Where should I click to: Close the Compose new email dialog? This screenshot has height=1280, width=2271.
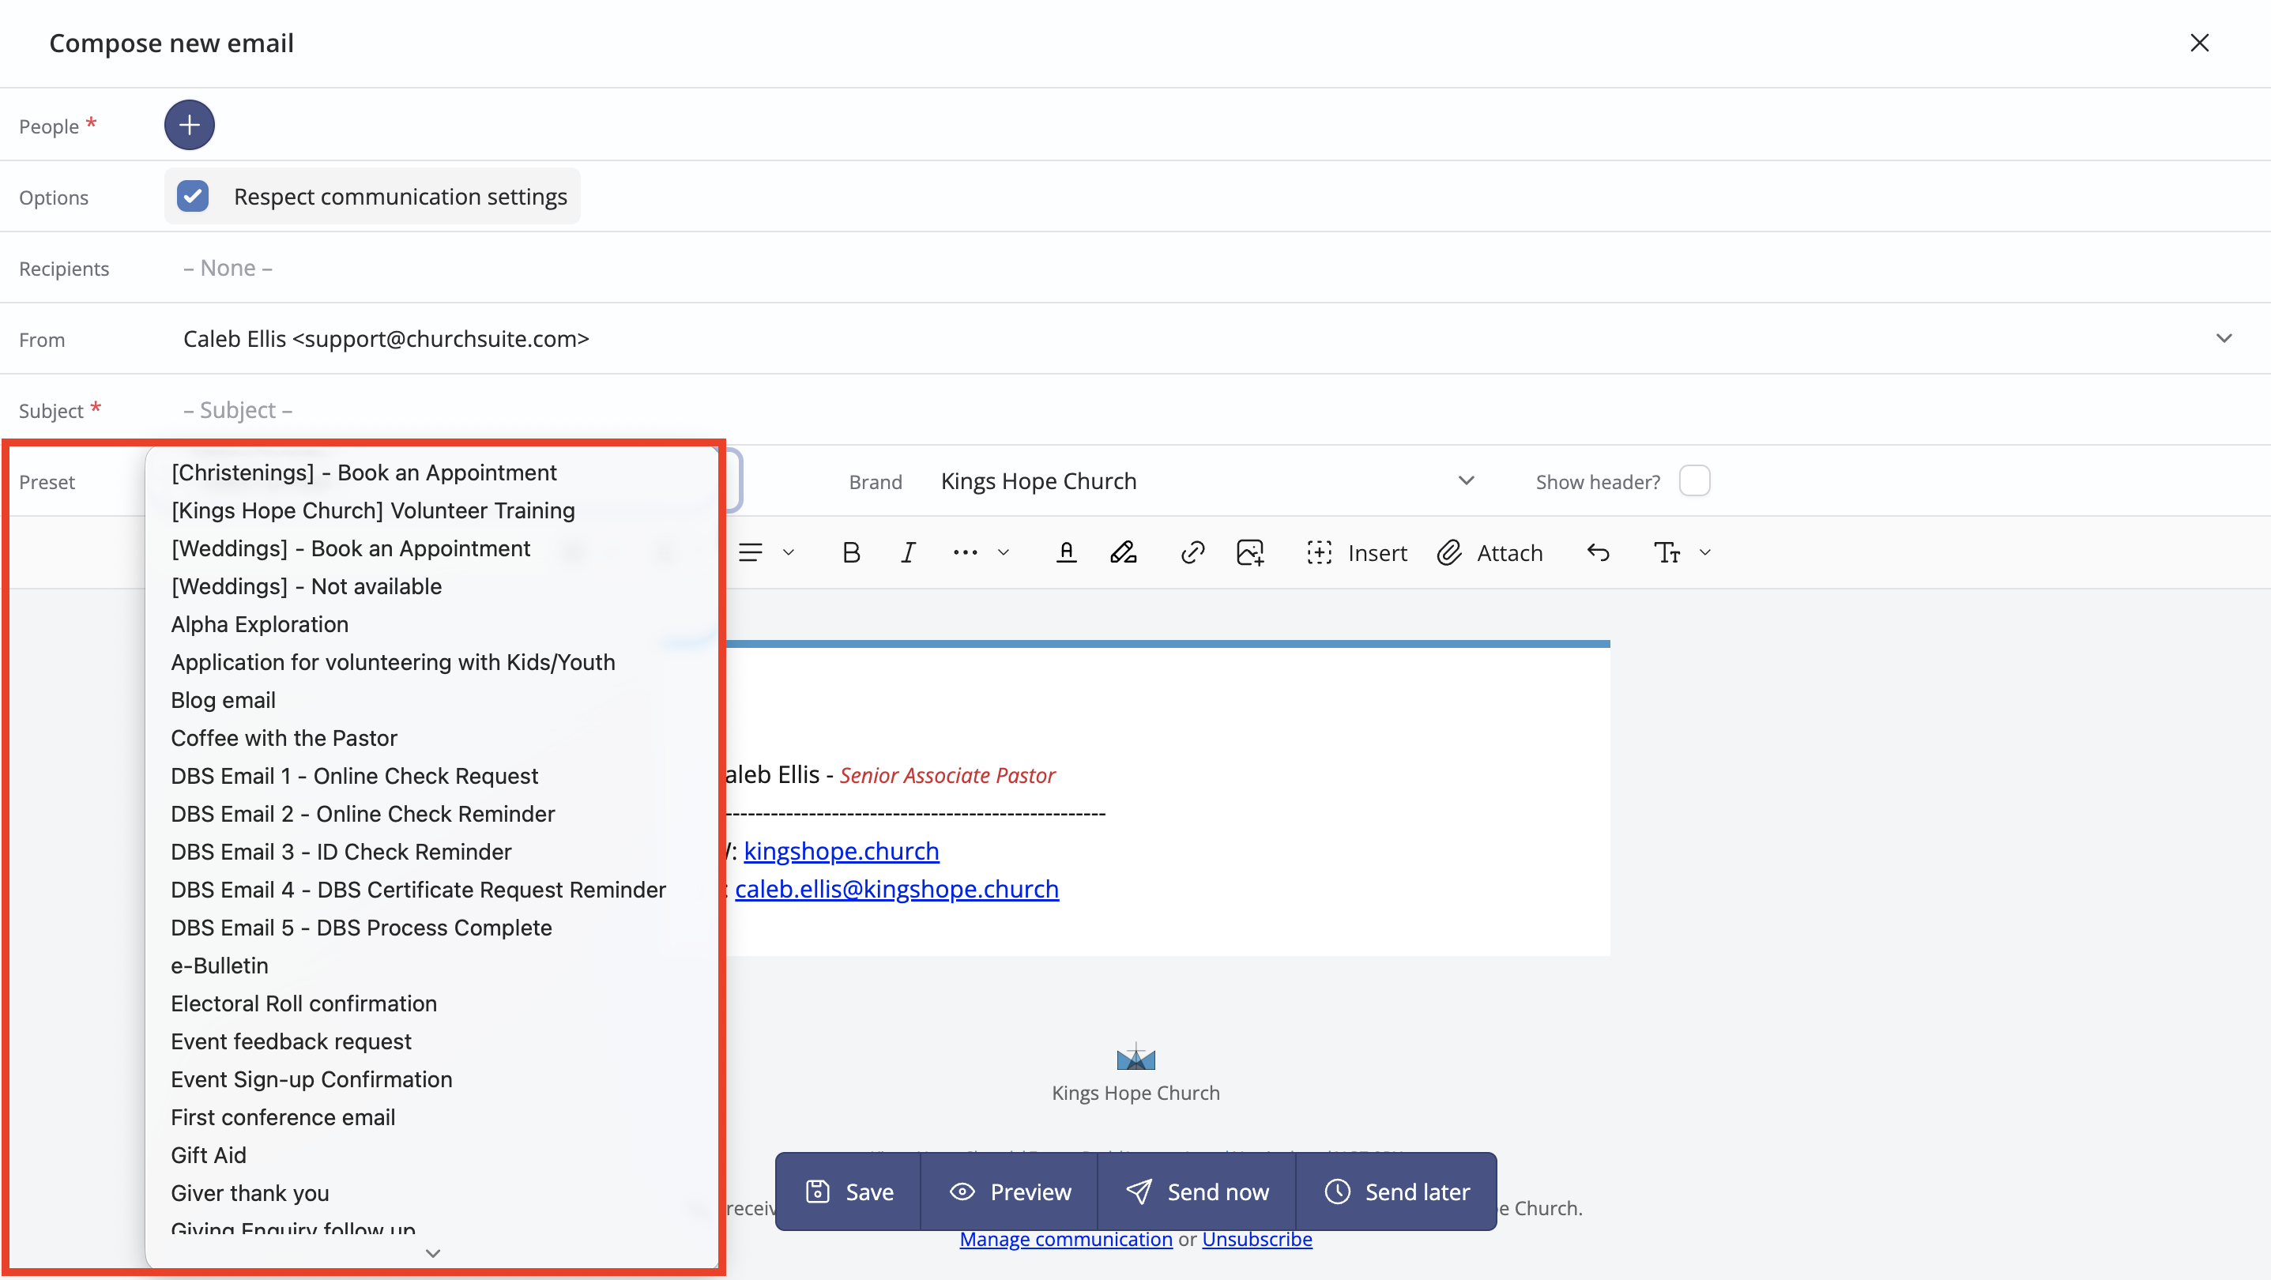(x=2199, y=43)
